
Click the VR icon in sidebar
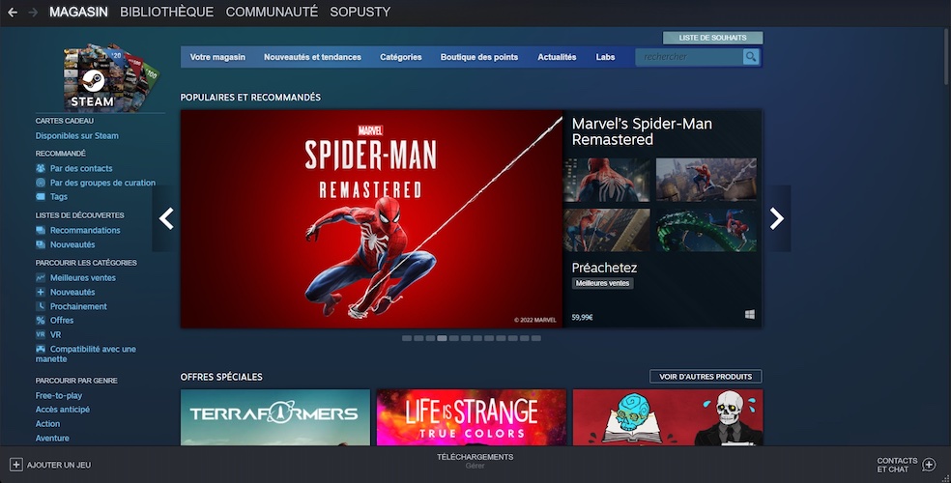point(41,334)
